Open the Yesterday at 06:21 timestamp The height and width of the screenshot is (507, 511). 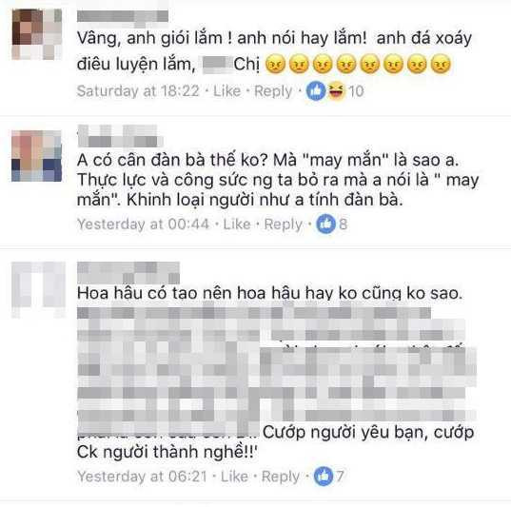[142, 477]
